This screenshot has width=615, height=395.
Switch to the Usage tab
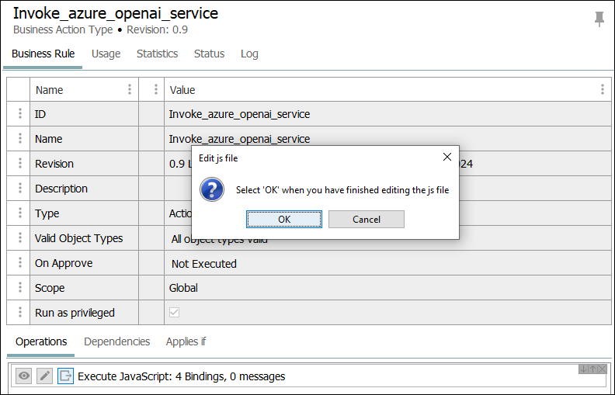pos(106,54)
